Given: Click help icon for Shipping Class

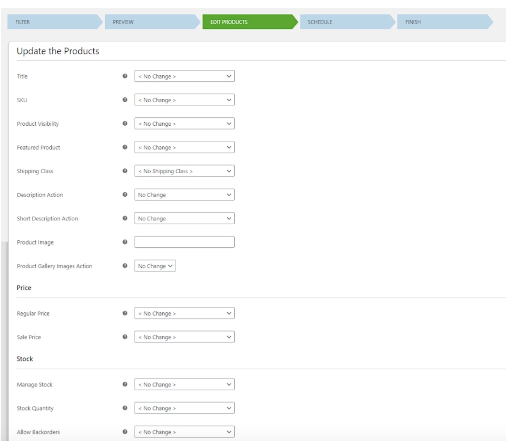Looking at the screenshot, I should pos(125,171).
